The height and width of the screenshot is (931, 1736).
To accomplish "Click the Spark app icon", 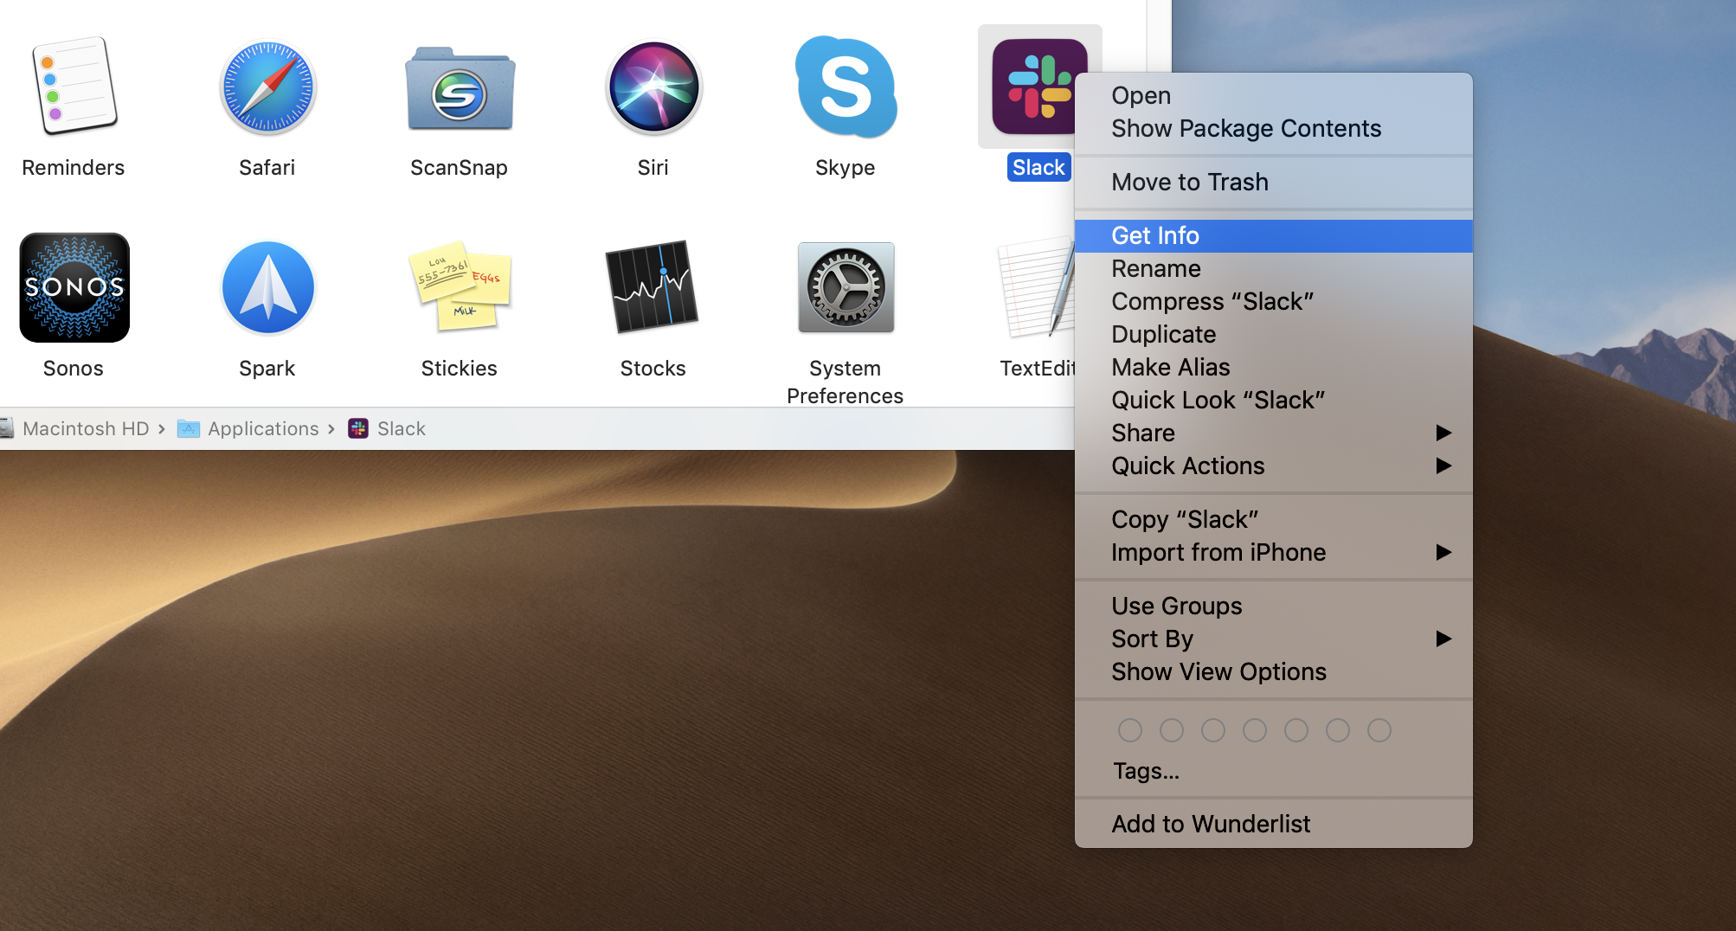I will coord(267,287).
